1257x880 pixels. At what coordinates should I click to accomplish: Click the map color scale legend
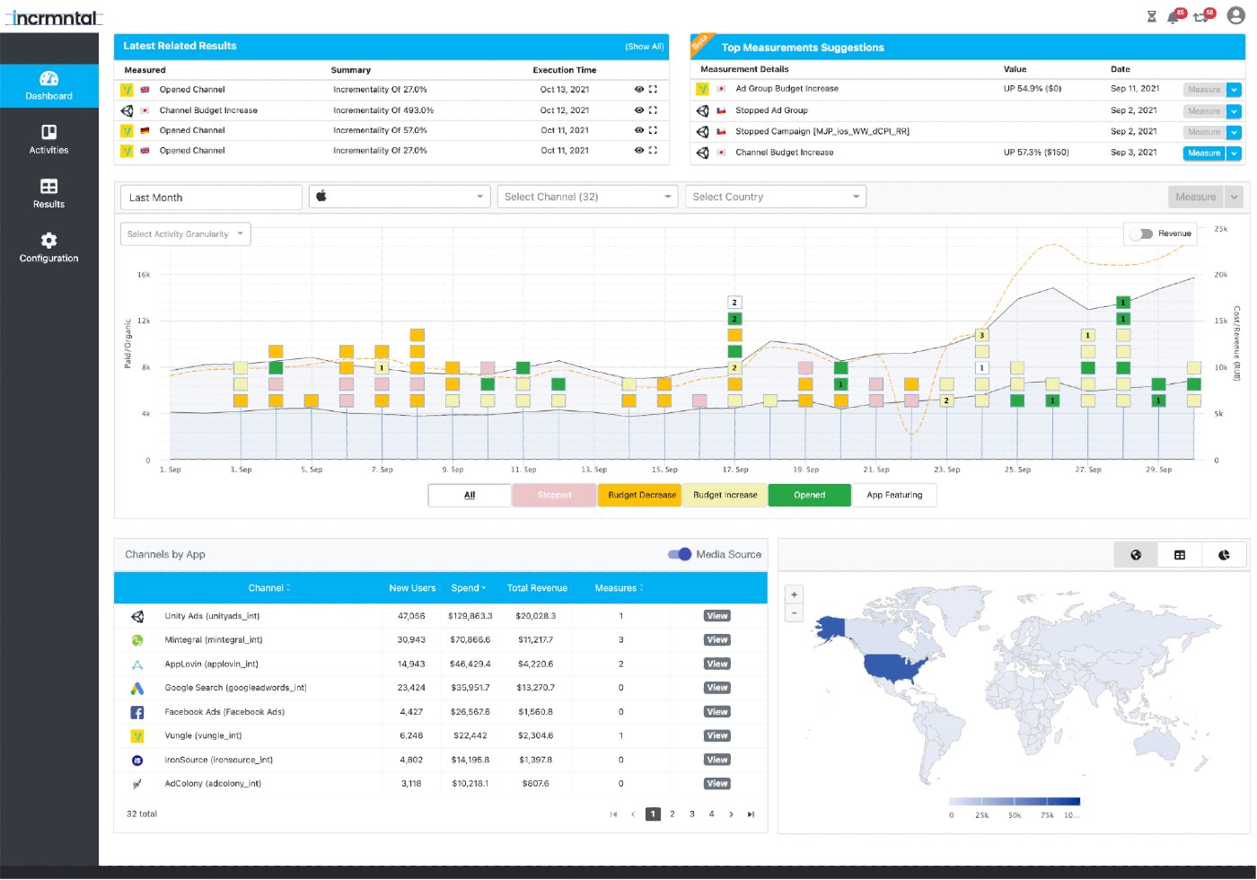coord(1015,802)
